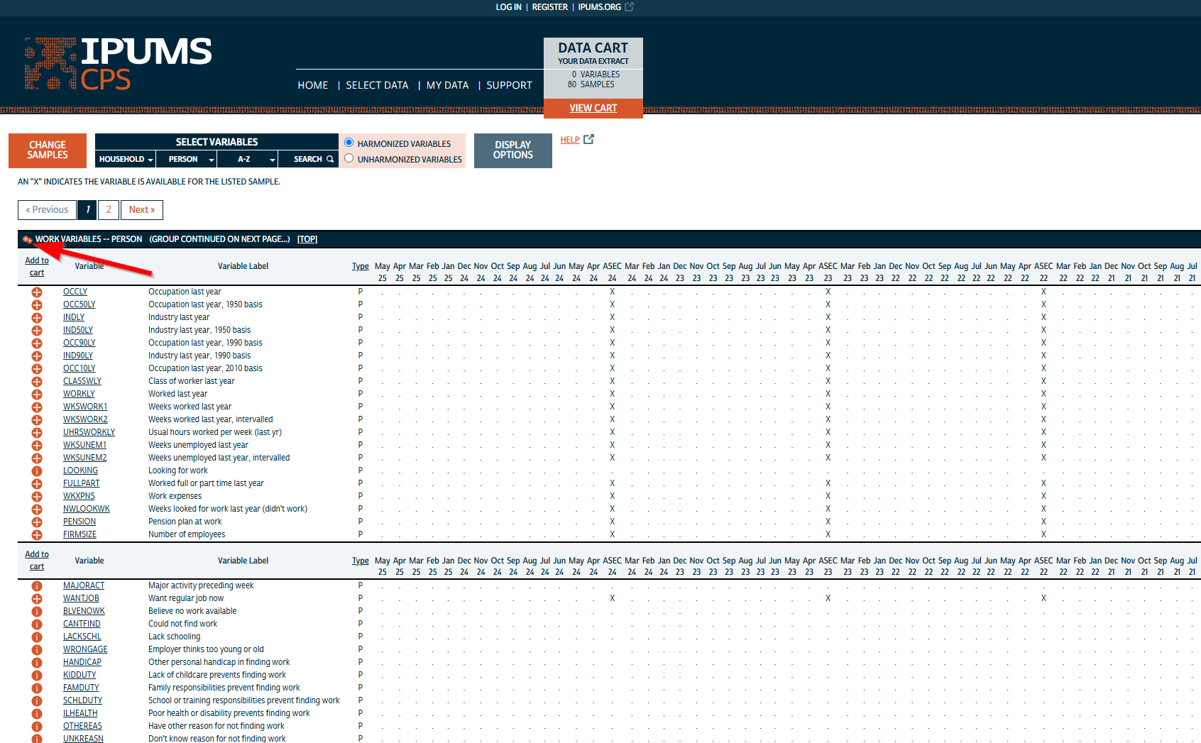1201x743 pixels.
Task: Click info icon beside BLVENOWK variable
Action: 37,612
